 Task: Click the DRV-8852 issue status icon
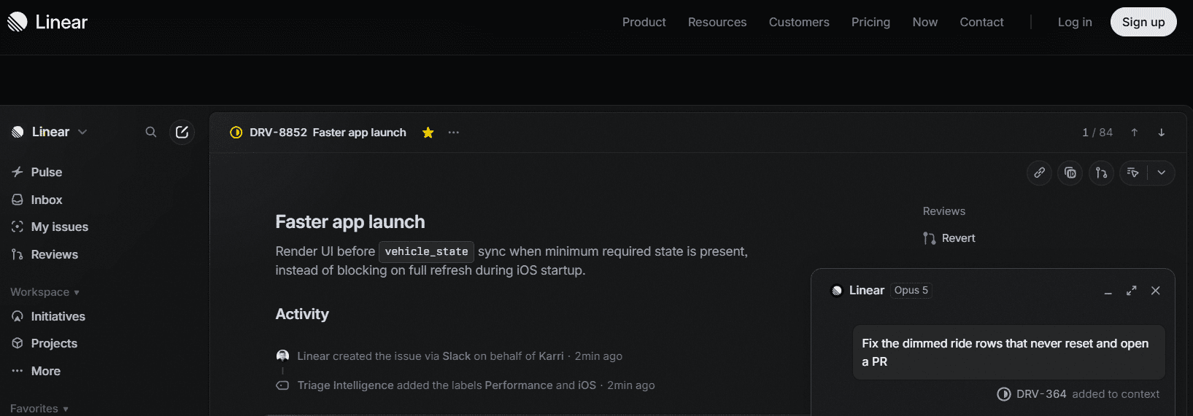[236, 133]
